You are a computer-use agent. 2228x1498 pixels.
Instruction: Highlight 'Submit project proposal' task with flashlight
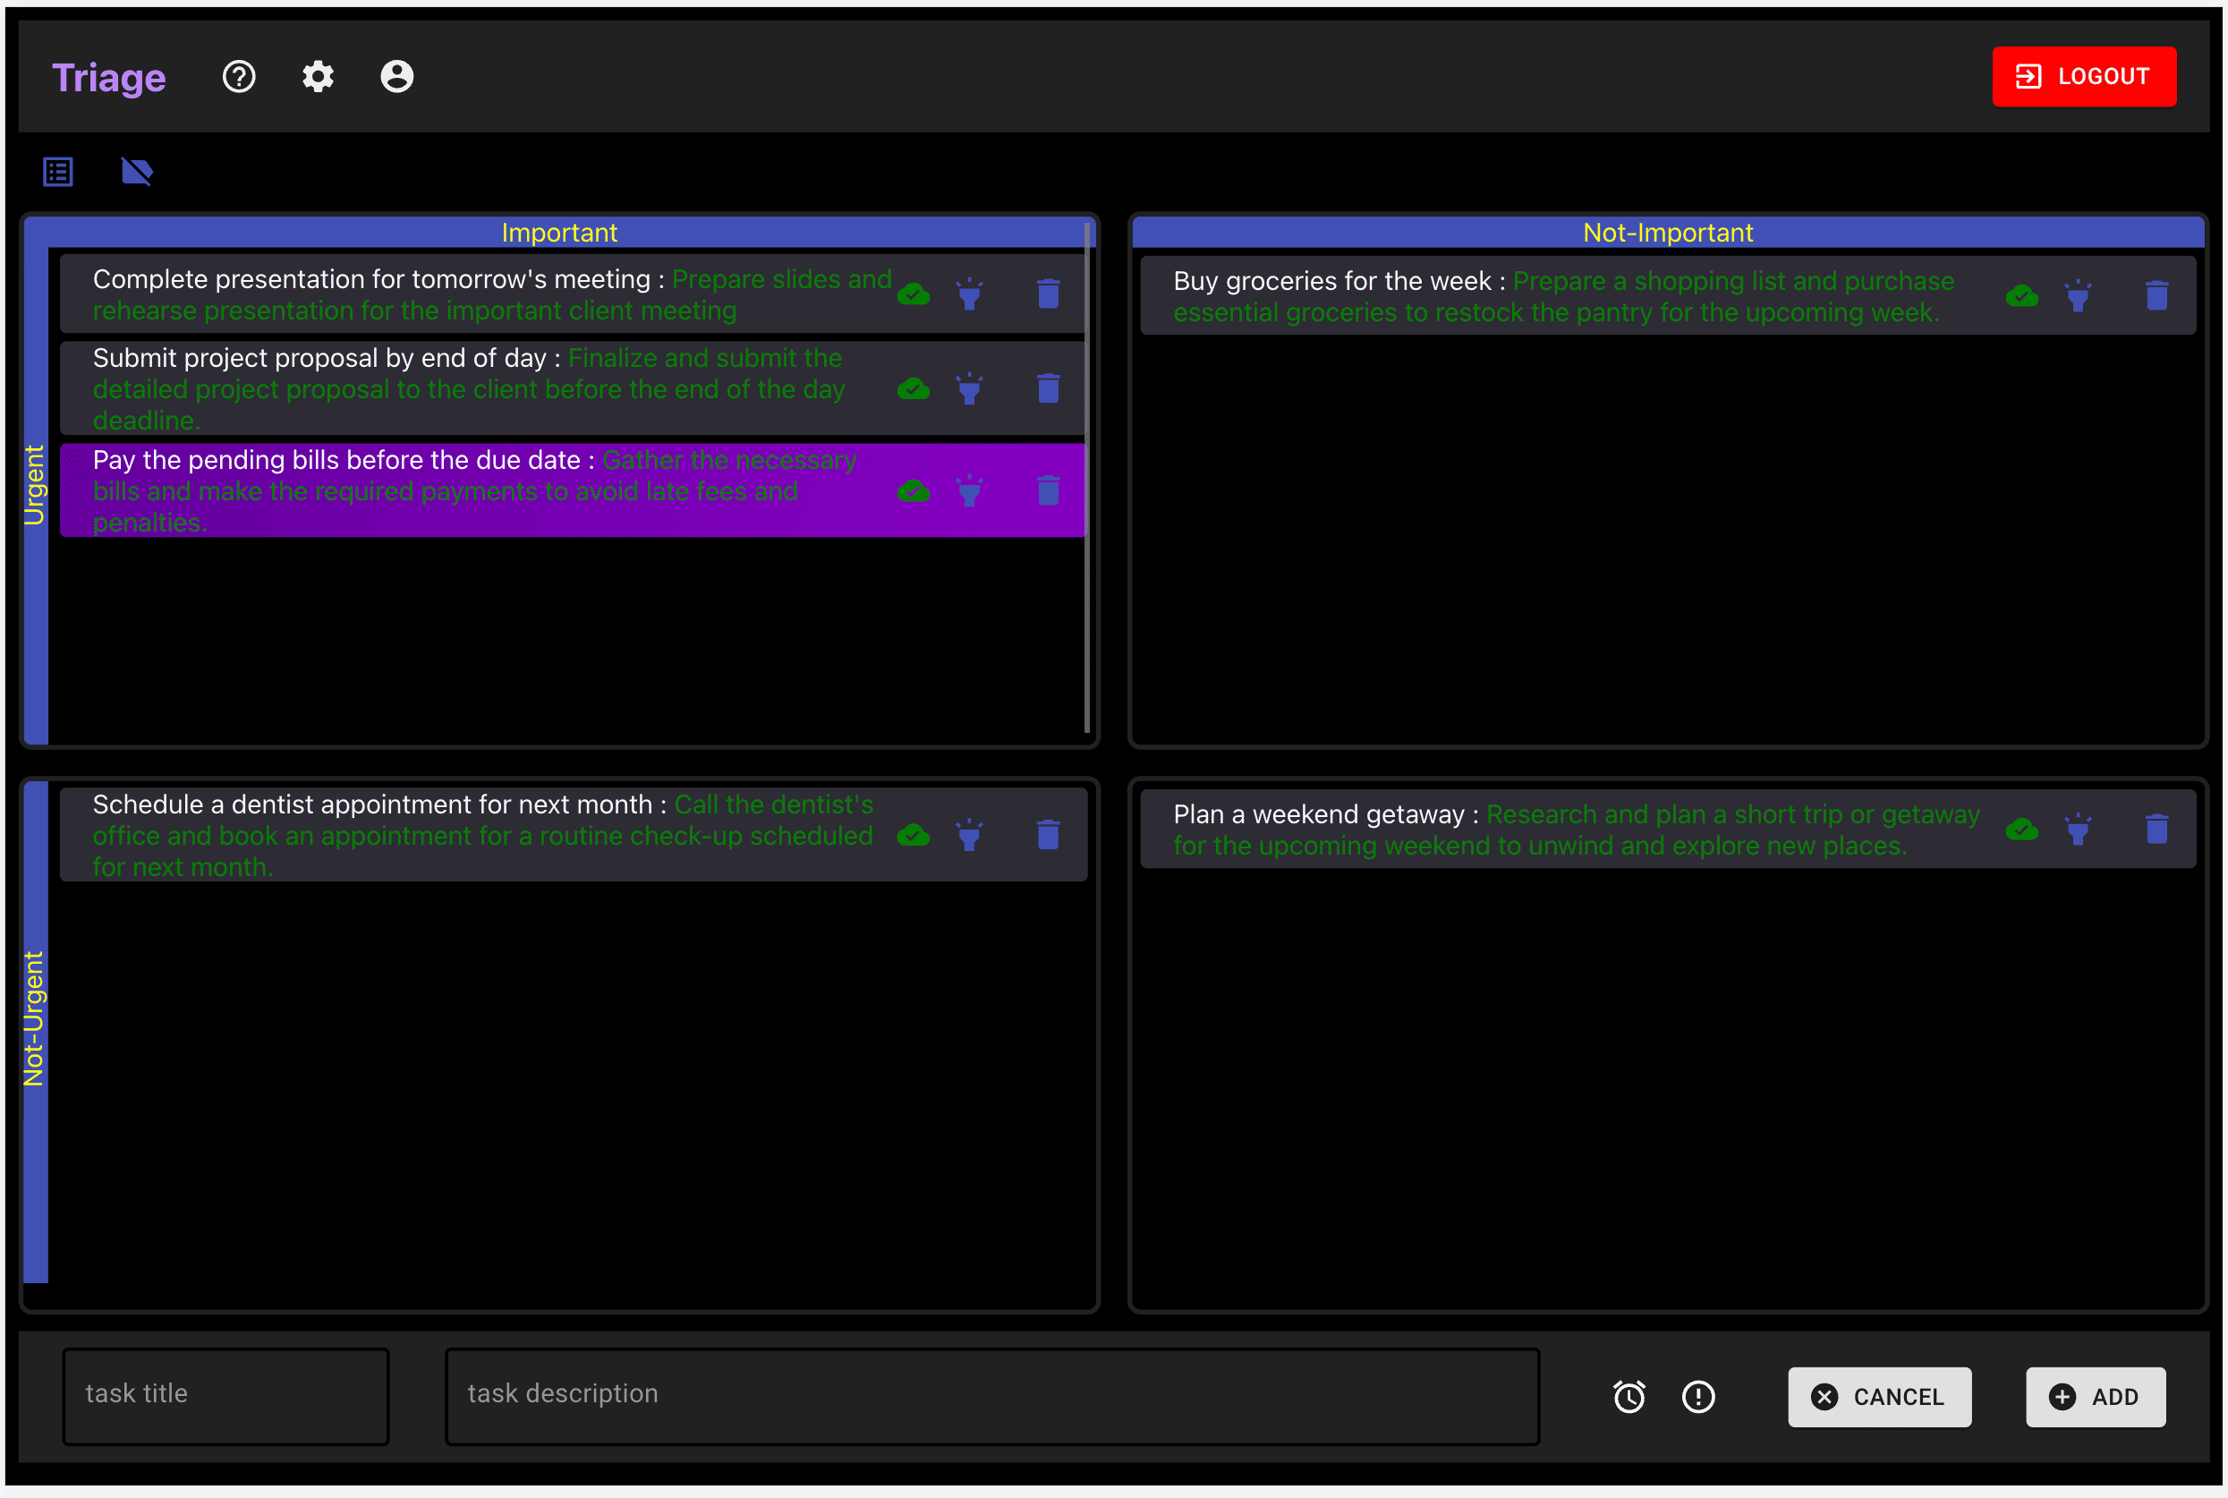pos(969,389)
